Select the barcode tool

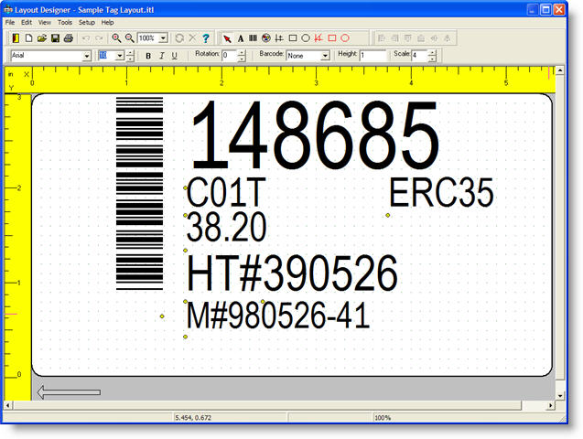(x=254, y=38)
